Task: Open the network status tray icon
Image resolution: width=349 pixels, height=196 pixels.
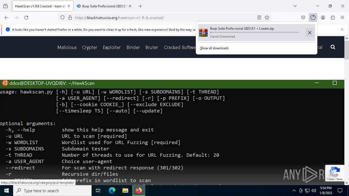Action: click(307, 191)
